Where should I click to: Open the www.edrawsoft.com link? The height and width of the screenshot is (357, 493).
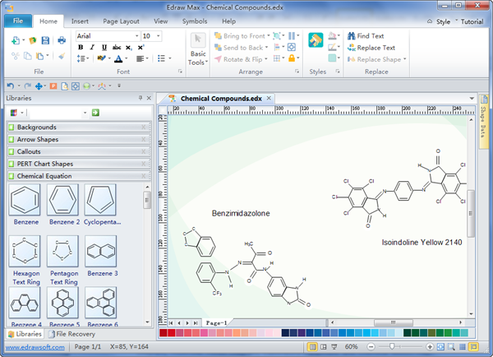coord(35,348)
